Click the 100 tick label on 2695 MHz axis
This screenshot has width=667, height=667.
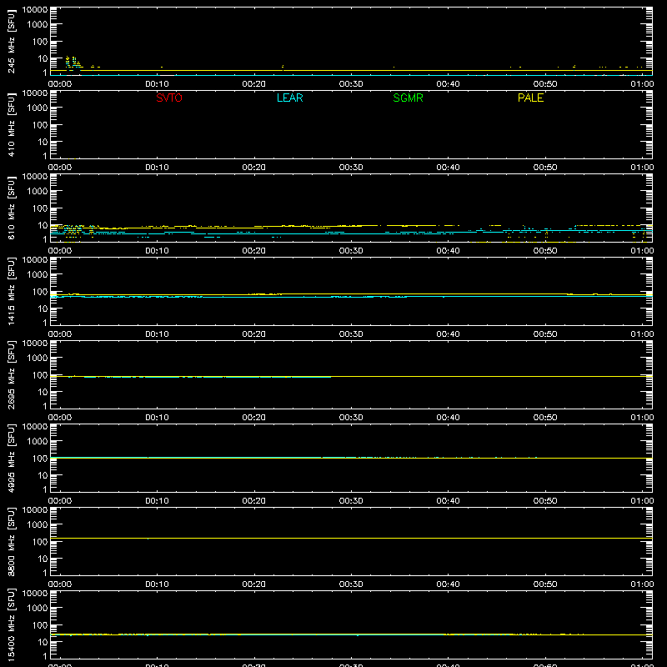pos(40,375)
